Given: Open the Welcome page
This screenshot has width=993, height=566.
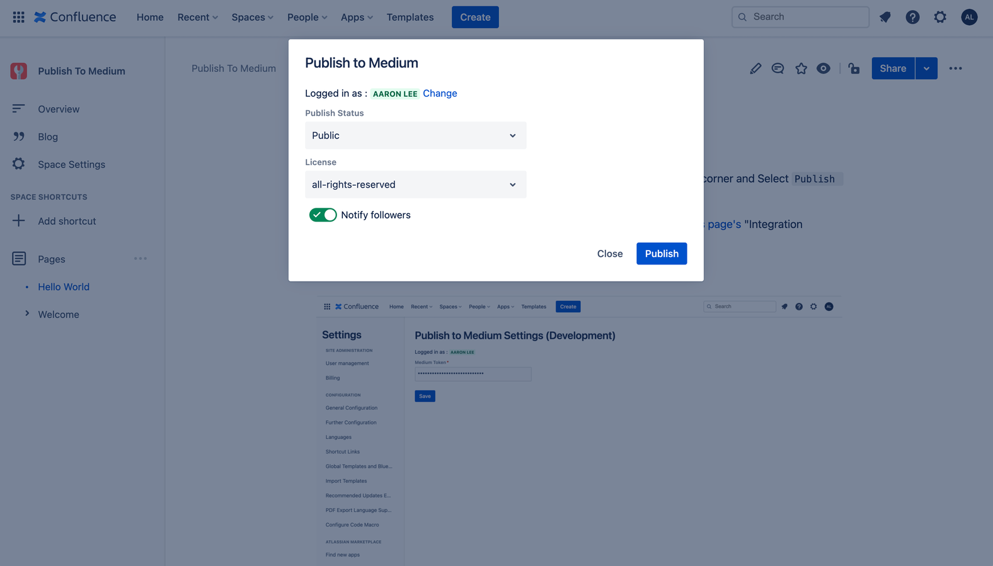Looking at the screenshot, I should coord(59,314).
